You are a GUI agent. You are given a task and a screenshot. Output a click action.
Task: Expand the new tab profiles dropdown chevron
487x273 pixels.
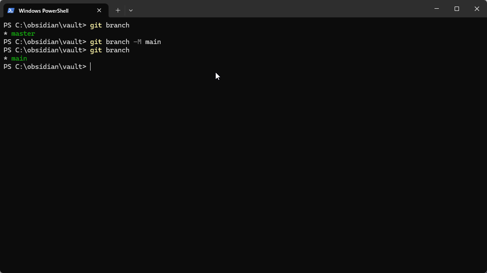pyautogui.click(x=131, y=10)
